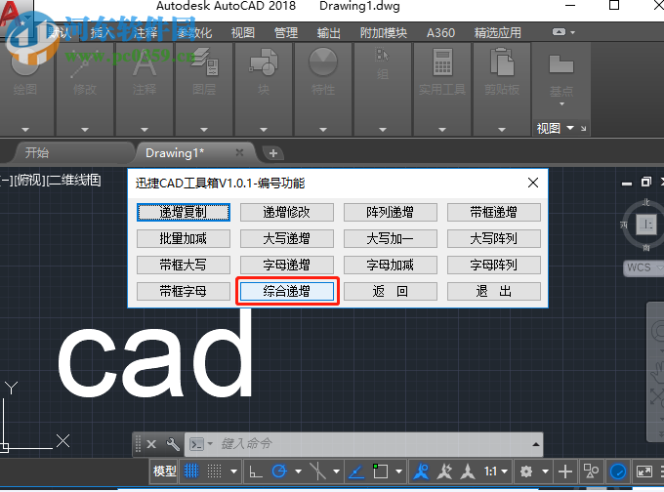The width and height of the screenshot is (664, 492).
Task: Switch to the 精选应用 ribbon tab
Action: coord(498,32)
